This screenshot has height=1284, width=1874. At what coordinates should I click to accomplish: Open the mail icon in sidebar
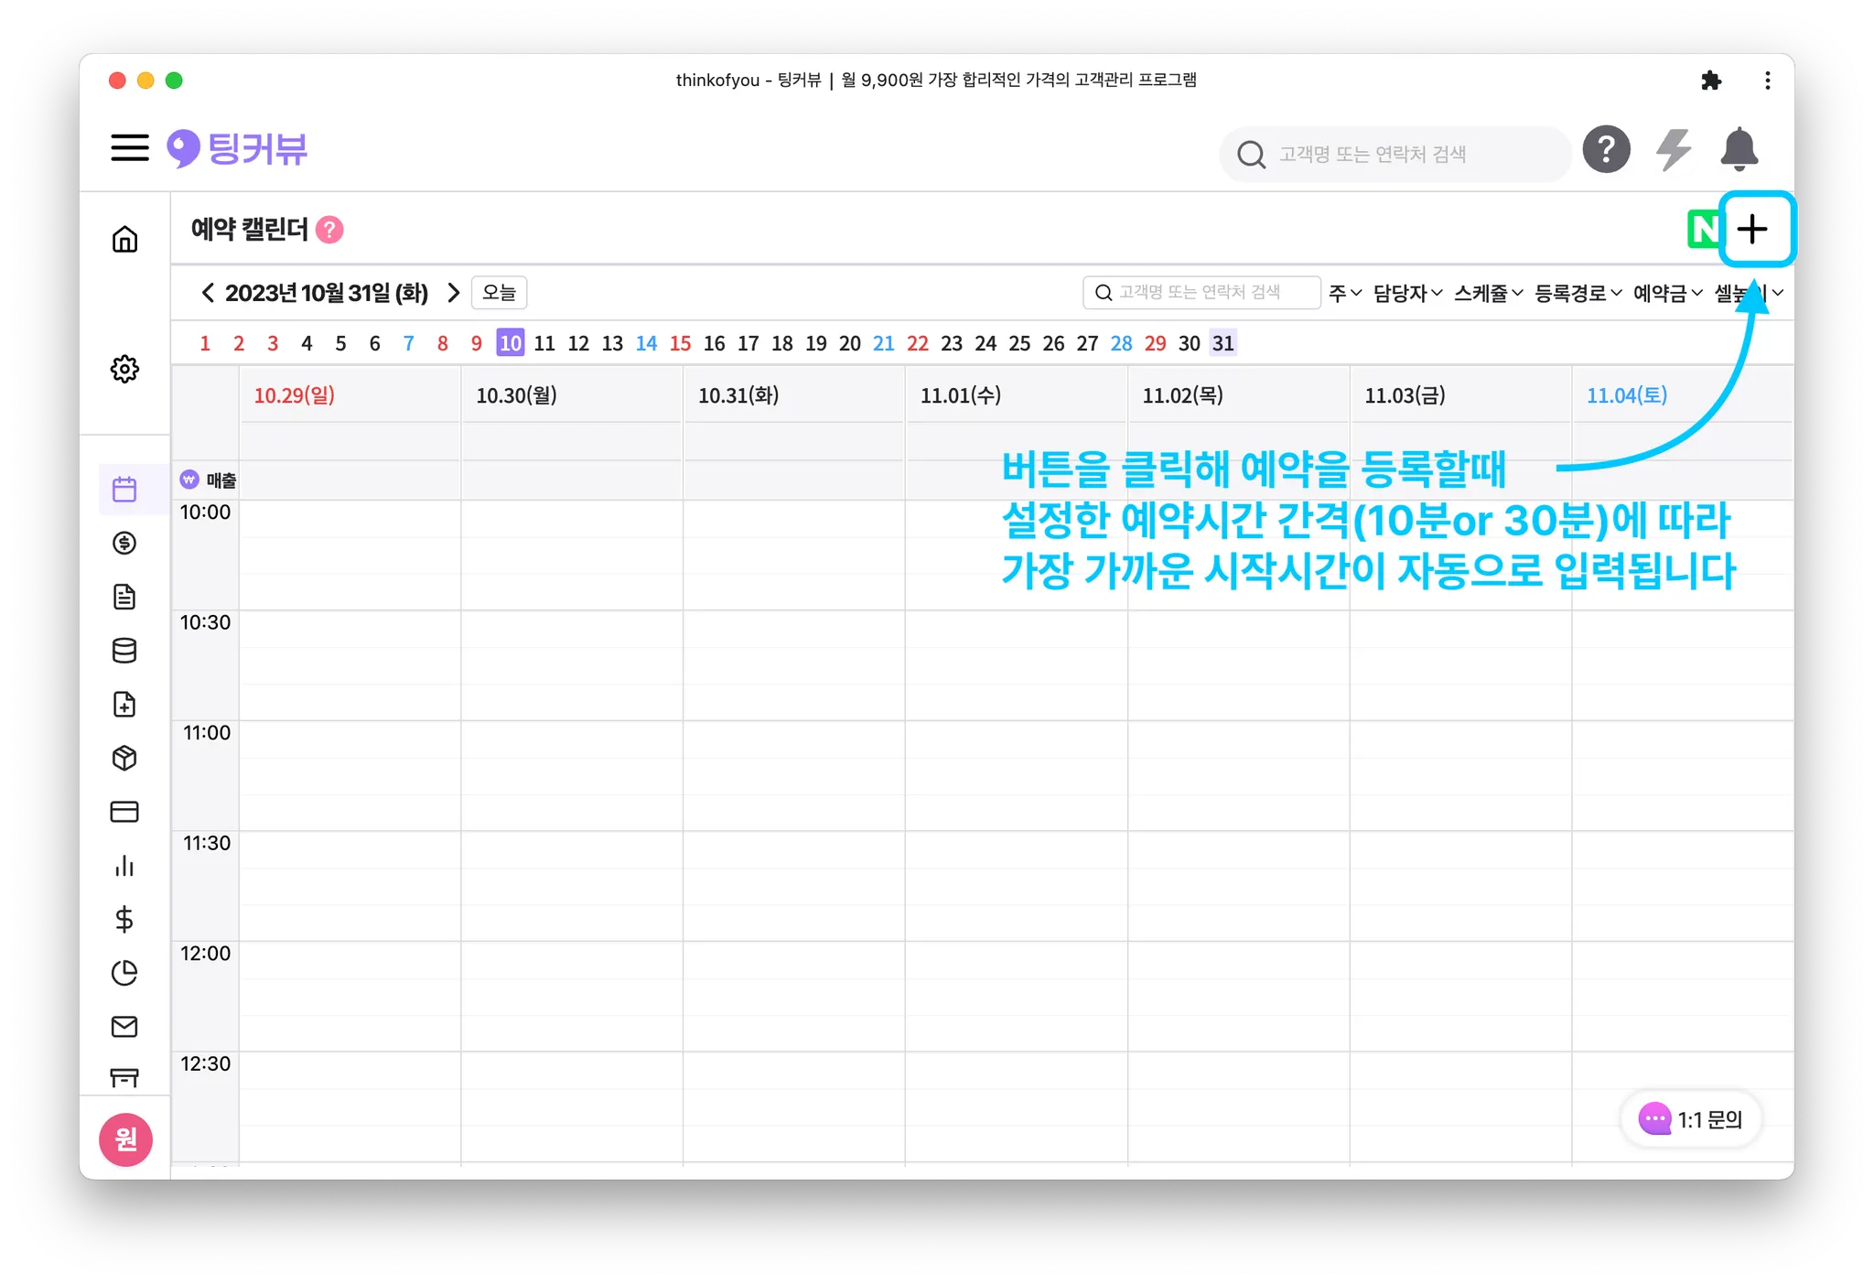pyautogui.click(x=124, y=1027)
